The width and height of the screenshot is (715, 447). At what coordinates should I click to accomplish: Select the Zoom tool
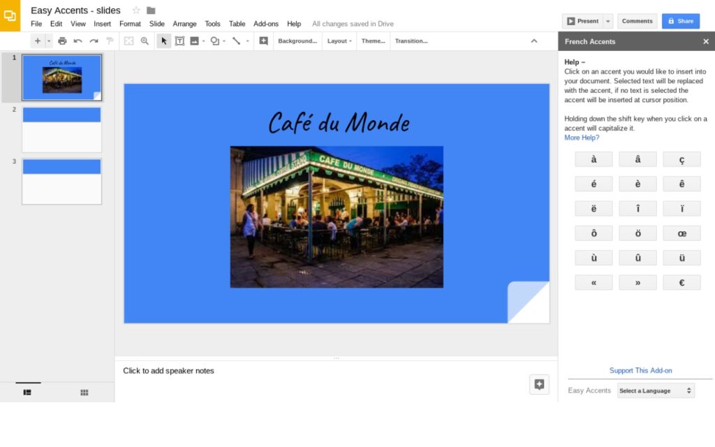[145, 41]
